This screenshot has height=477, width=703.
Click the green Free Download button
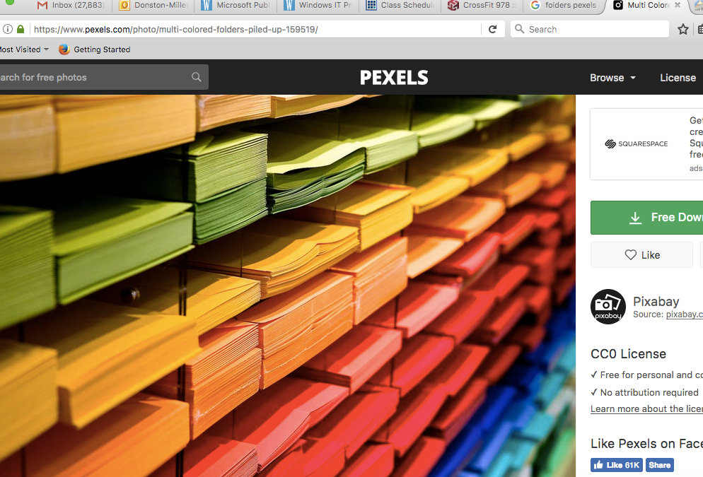click(x=647, y=218)
